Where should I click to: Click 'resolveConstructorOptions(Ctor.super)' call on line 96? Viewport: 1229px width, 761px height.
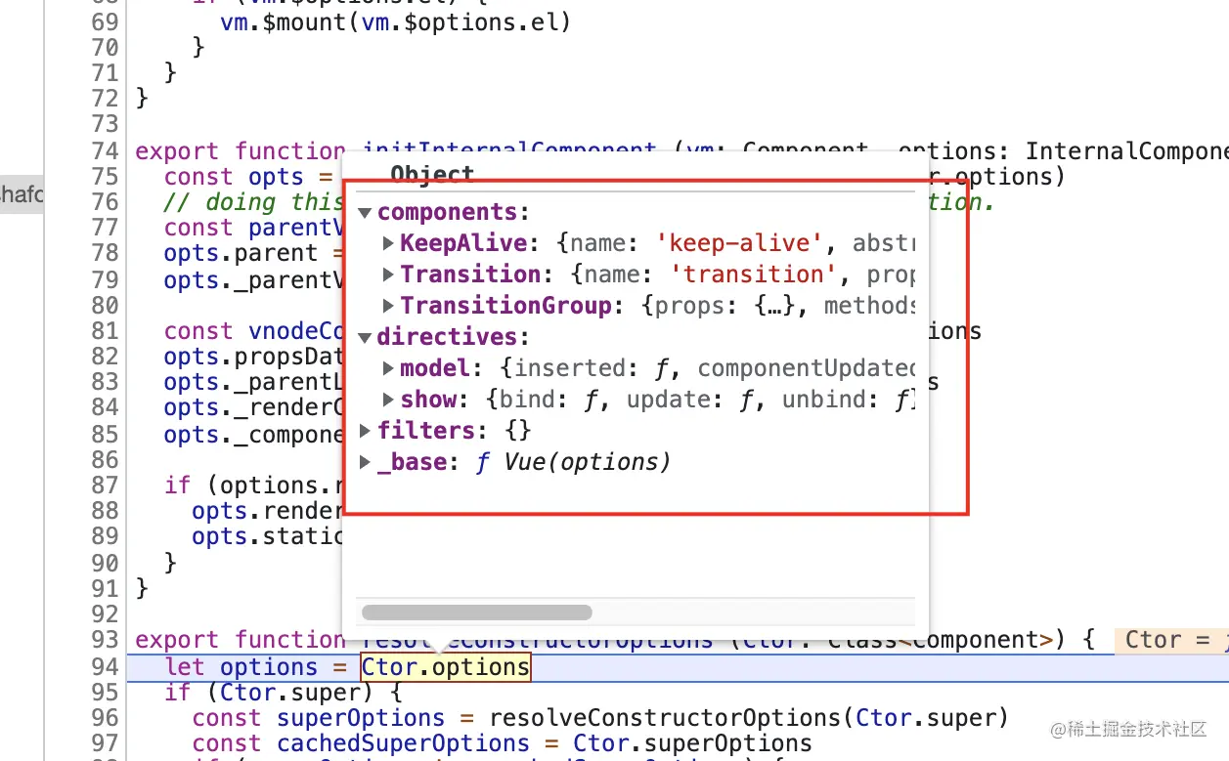click(x=749, y=718)
